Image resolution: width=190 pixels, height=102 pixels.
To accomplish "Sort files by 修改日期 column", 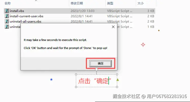I will pos(77,3).
